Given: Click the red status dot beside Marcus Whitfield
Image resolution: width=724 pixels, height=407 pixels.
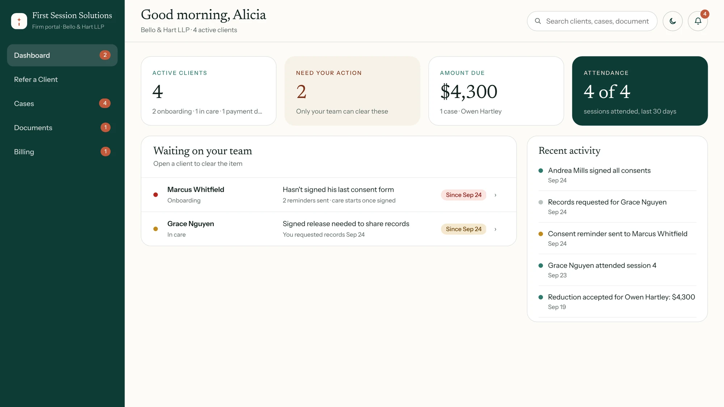Looking at the screenshot, I should click(x=156, y=195).
